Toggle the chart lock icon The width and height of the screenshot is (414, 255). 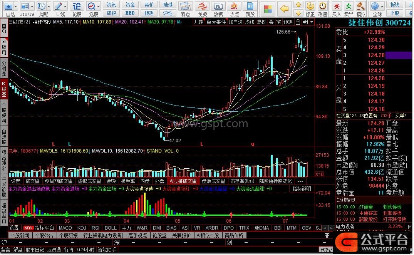[x=298, y=22]
